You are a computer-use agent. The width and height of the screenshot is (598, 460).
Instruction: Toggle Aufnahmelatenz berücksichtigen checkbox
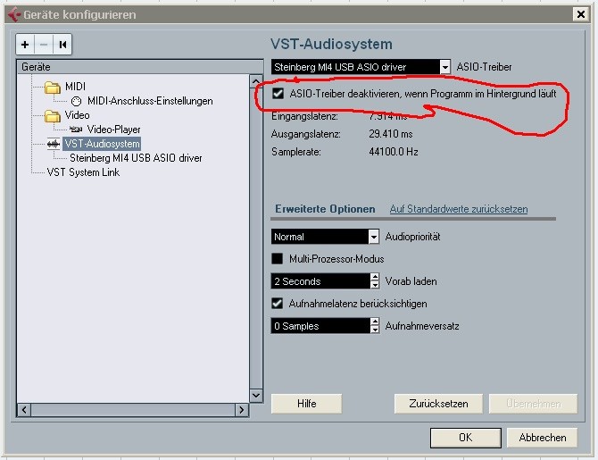click(278, 304)
